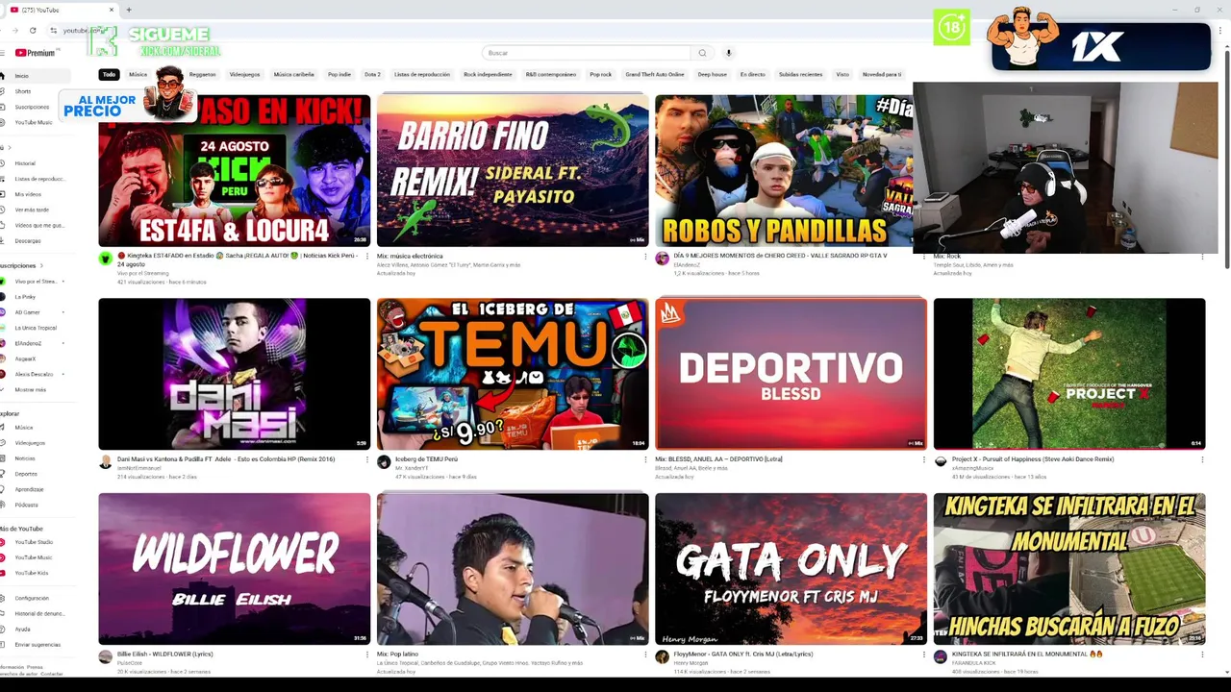Image resolution: width=1231 pixels, height=692 pixels.
Task: Click the search magnifier button
Action: [x=702, y=53]
